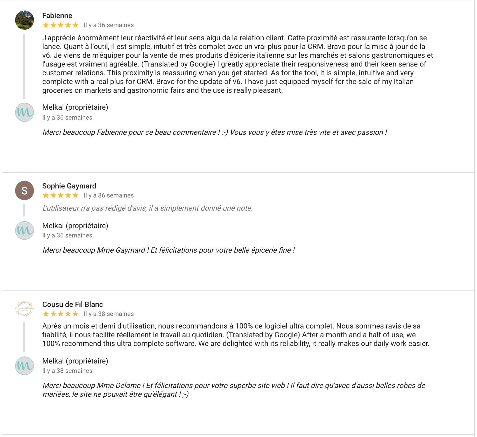The height and width of the screenshot is (437, 477).
Task: Click Fabienne's "Il y a 36 semaines" review timestamp
Action: pyautogui.click(x=109, y=25)
